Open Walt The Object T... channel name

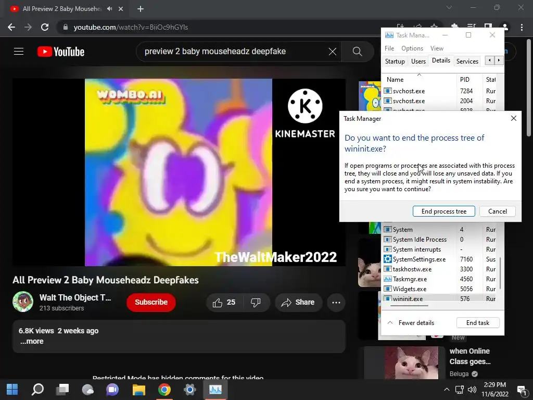(x=75, y=297)
